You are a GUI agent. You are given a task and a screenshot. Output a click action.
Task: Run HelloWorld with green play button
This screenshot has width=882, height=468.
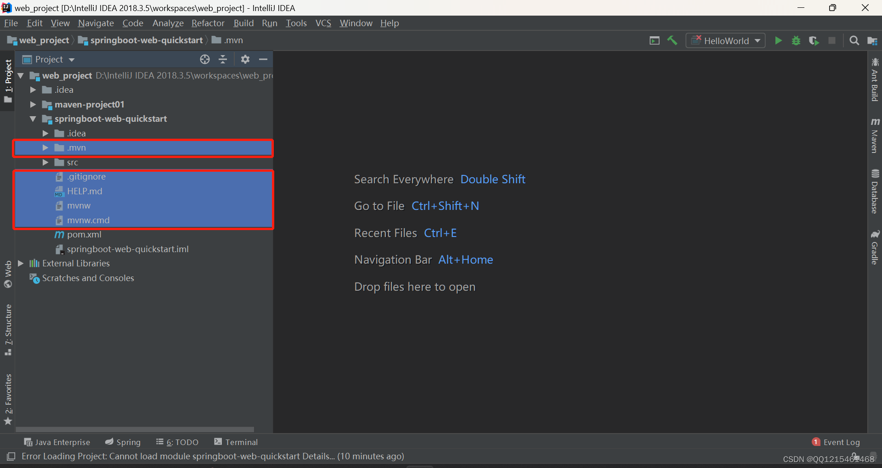click(778, 40)
